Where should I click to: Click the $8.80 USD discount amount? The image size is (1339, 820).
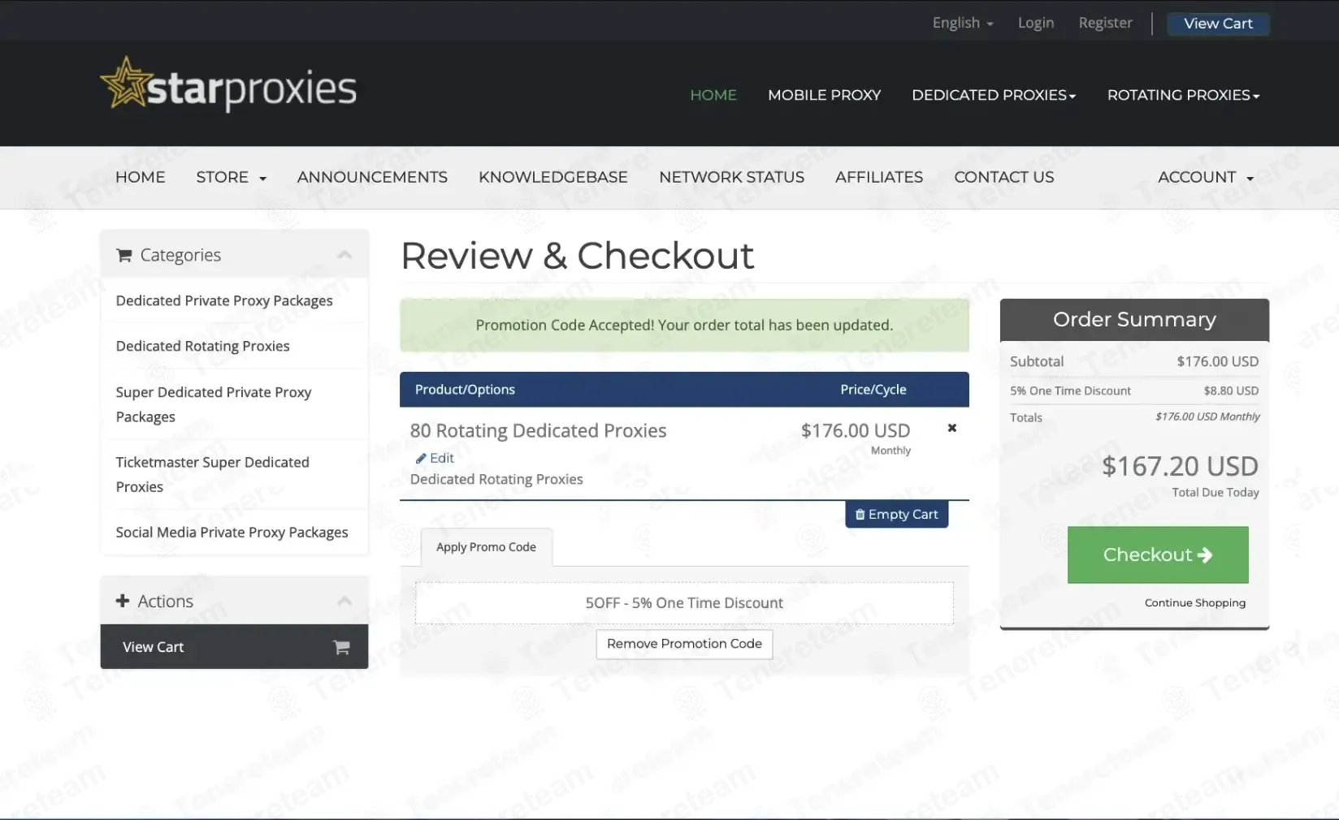pyautogui.click(x=1231, y=391)
